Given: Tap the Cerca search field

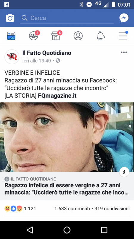Looking at the screenshot, I should [x=67, y=18].
